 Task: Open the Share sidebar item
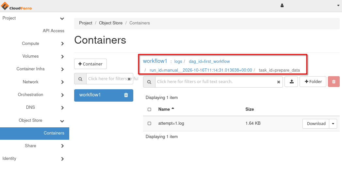(30, 146)
